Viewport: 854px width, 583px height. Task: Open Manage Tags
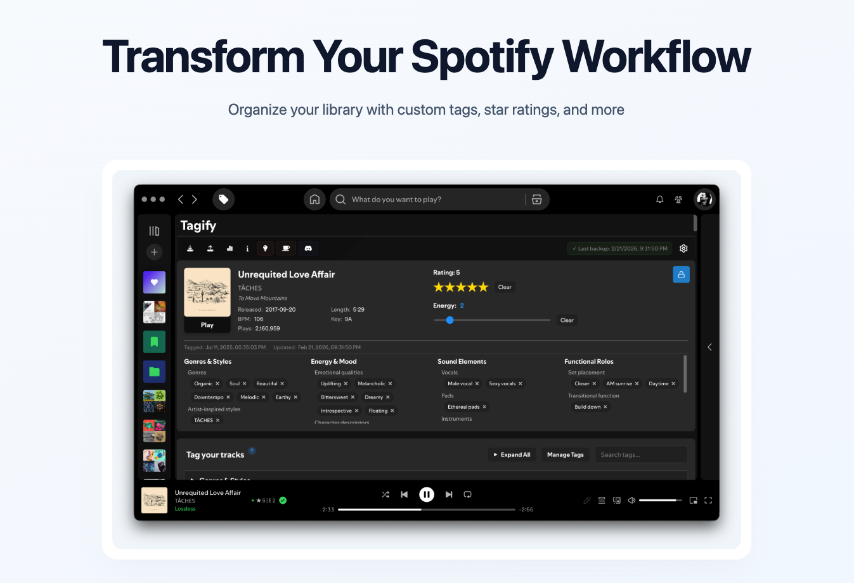[x=566, y=455]
